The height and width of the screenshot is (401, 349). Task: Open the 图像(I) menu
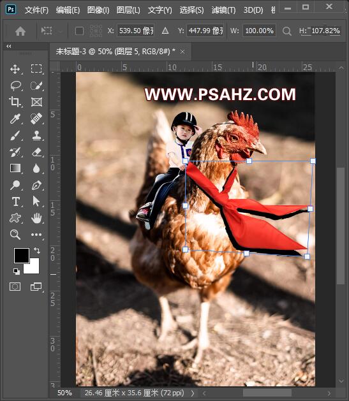98,10
